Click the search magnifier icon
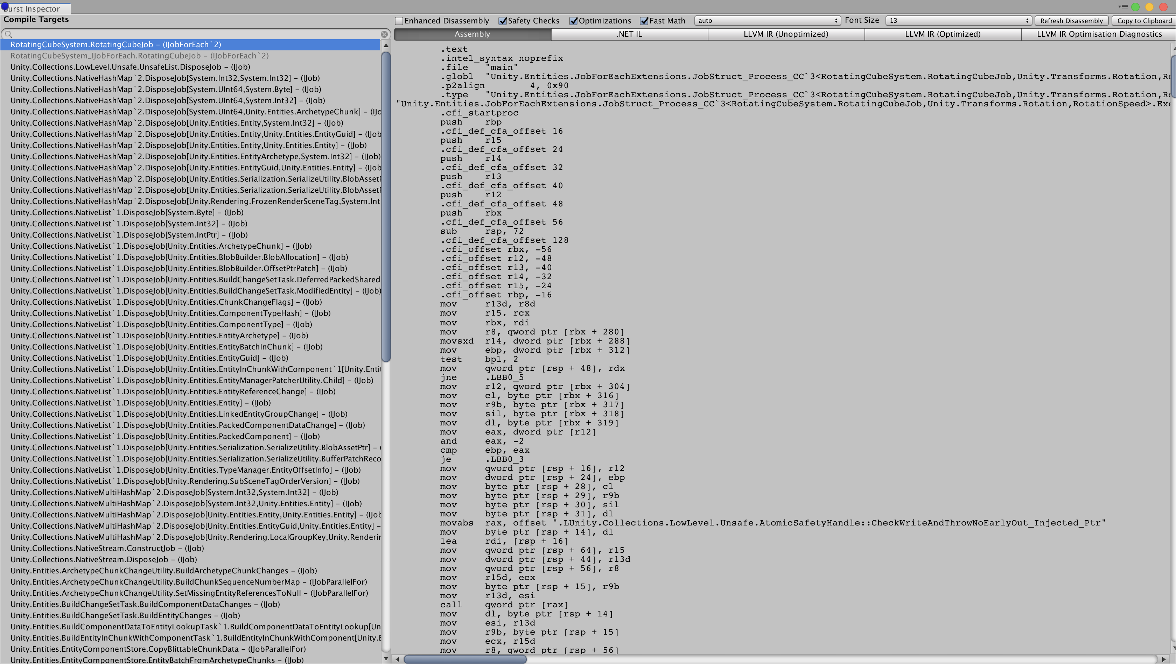Screen dimensions: 1176x664 tap(8, 34)
